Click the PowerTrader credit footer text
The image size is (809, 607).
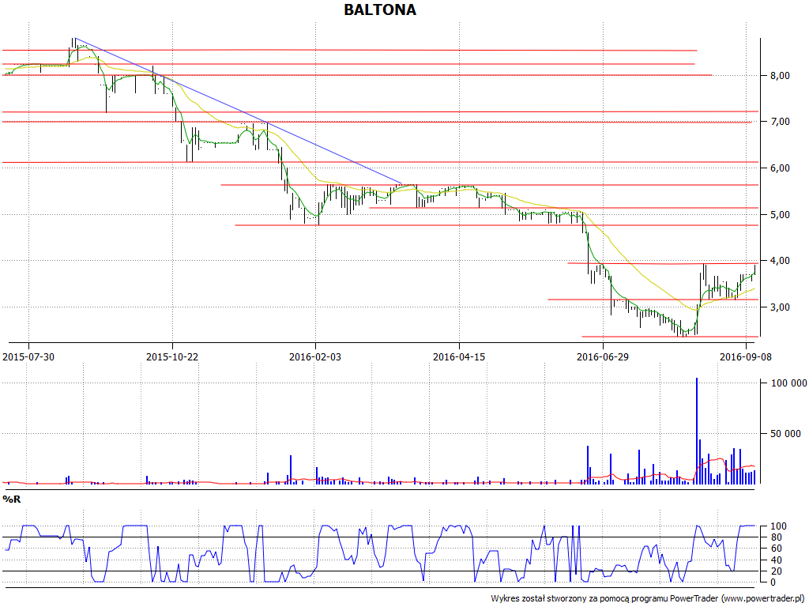click(648, 599)
